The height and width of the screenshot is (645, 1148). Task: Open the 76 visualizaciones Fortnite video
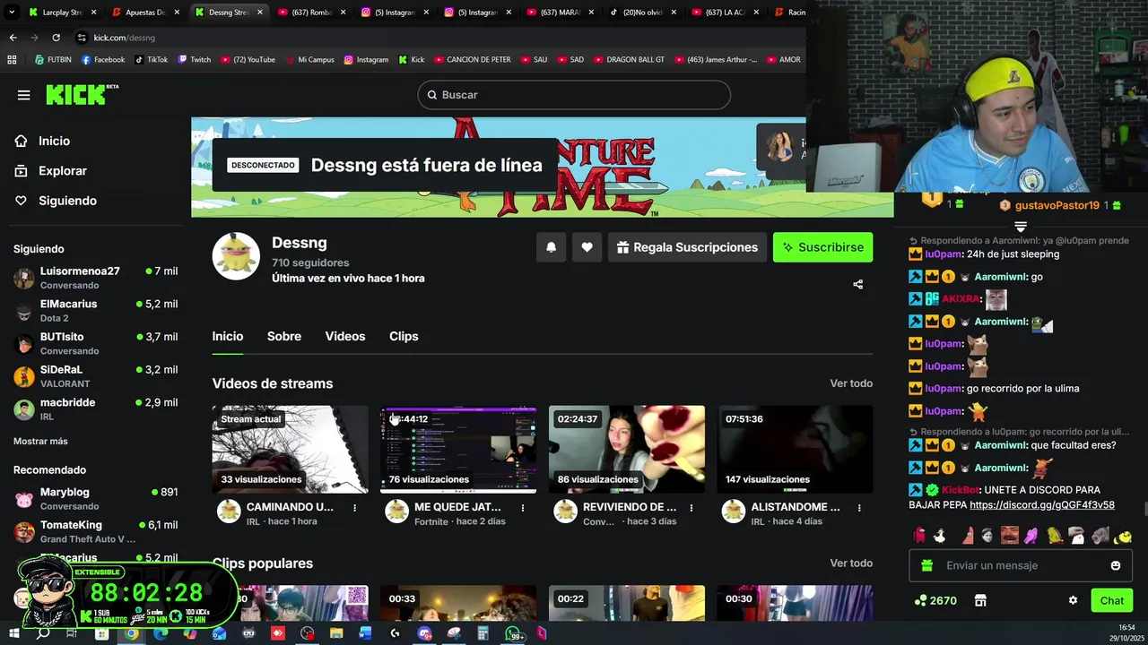(x=458, y=449)
